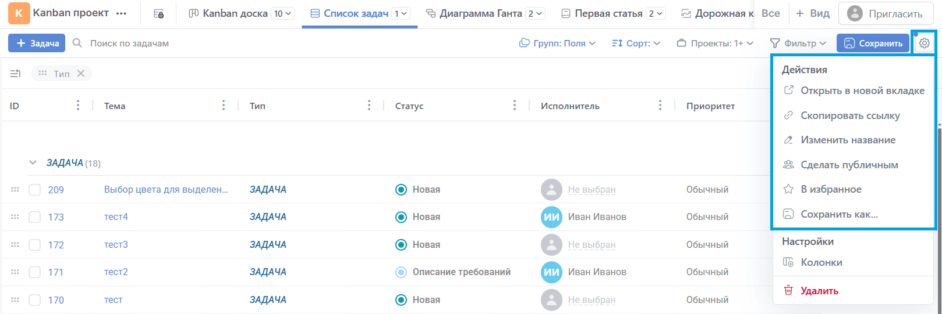Click the three-dot menu next to Kanban проект
Screen dimensions: 942x314
(x=121, y=13)
